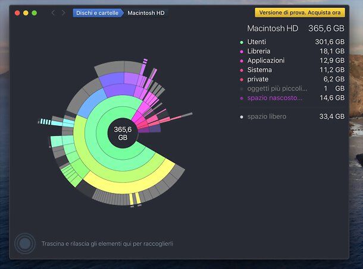Viewport: 363px width, 269px height.
Task: Click the yellow minimize window button
Action: (x=26, y=13)
